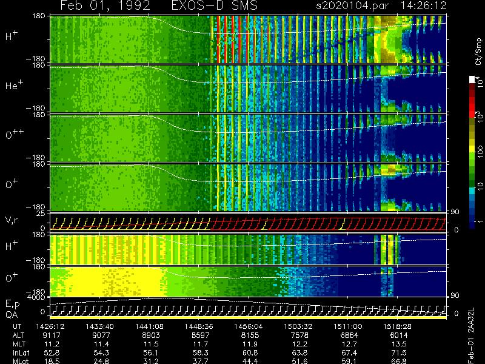Click the vertical "Feb-01 2AA32L" label
Image resolution: width=485 pixels, height=364 pixels.
tap(471, 335)
